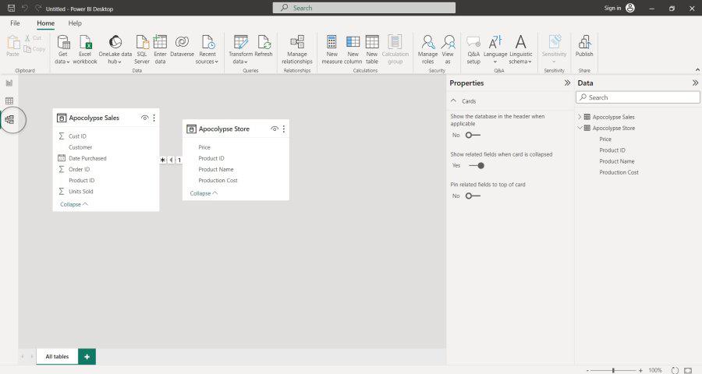Switch to Model view in sidebar
Viewport: 702px width, 374px height.
[x=9, y=119]
